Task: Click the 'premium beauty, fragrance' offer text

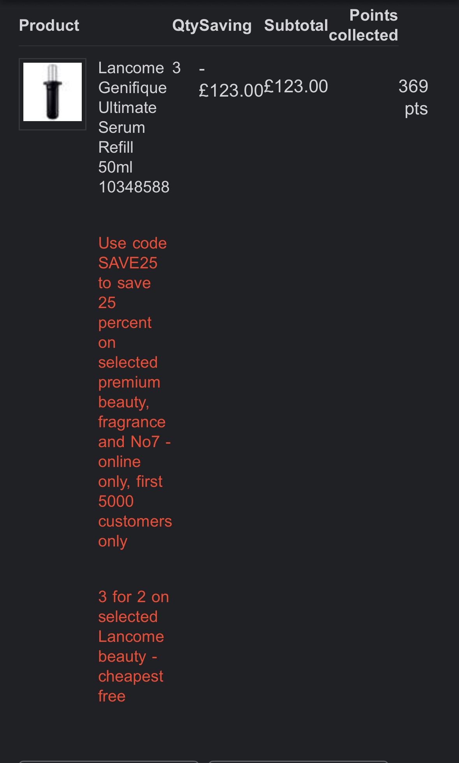Action: coord(131,402)
